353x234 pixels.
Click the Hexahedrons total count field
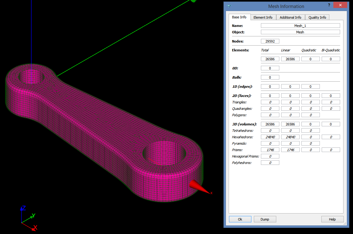point(270,137)
